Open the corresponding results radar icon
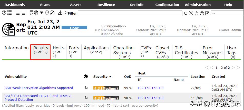 coord(36,13)
